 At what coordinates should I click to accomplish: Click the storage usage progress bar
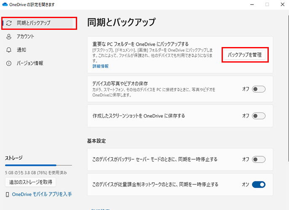(38, 165)
